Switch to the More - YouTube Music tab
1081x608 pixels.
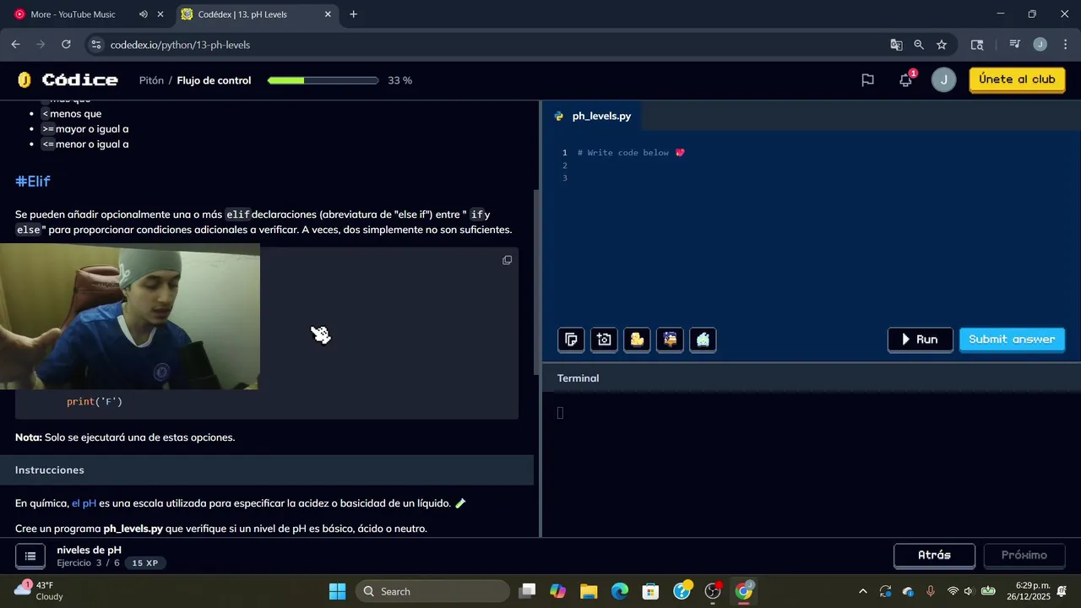pos(73,14)
